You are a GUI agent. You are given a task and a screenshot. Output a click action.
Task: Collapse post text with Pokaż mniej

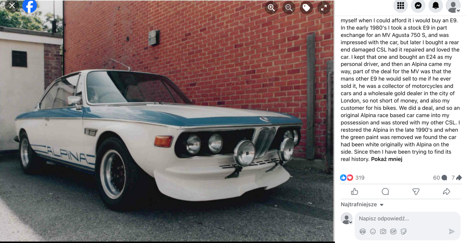pyautogui.click(x=386, y=159)
